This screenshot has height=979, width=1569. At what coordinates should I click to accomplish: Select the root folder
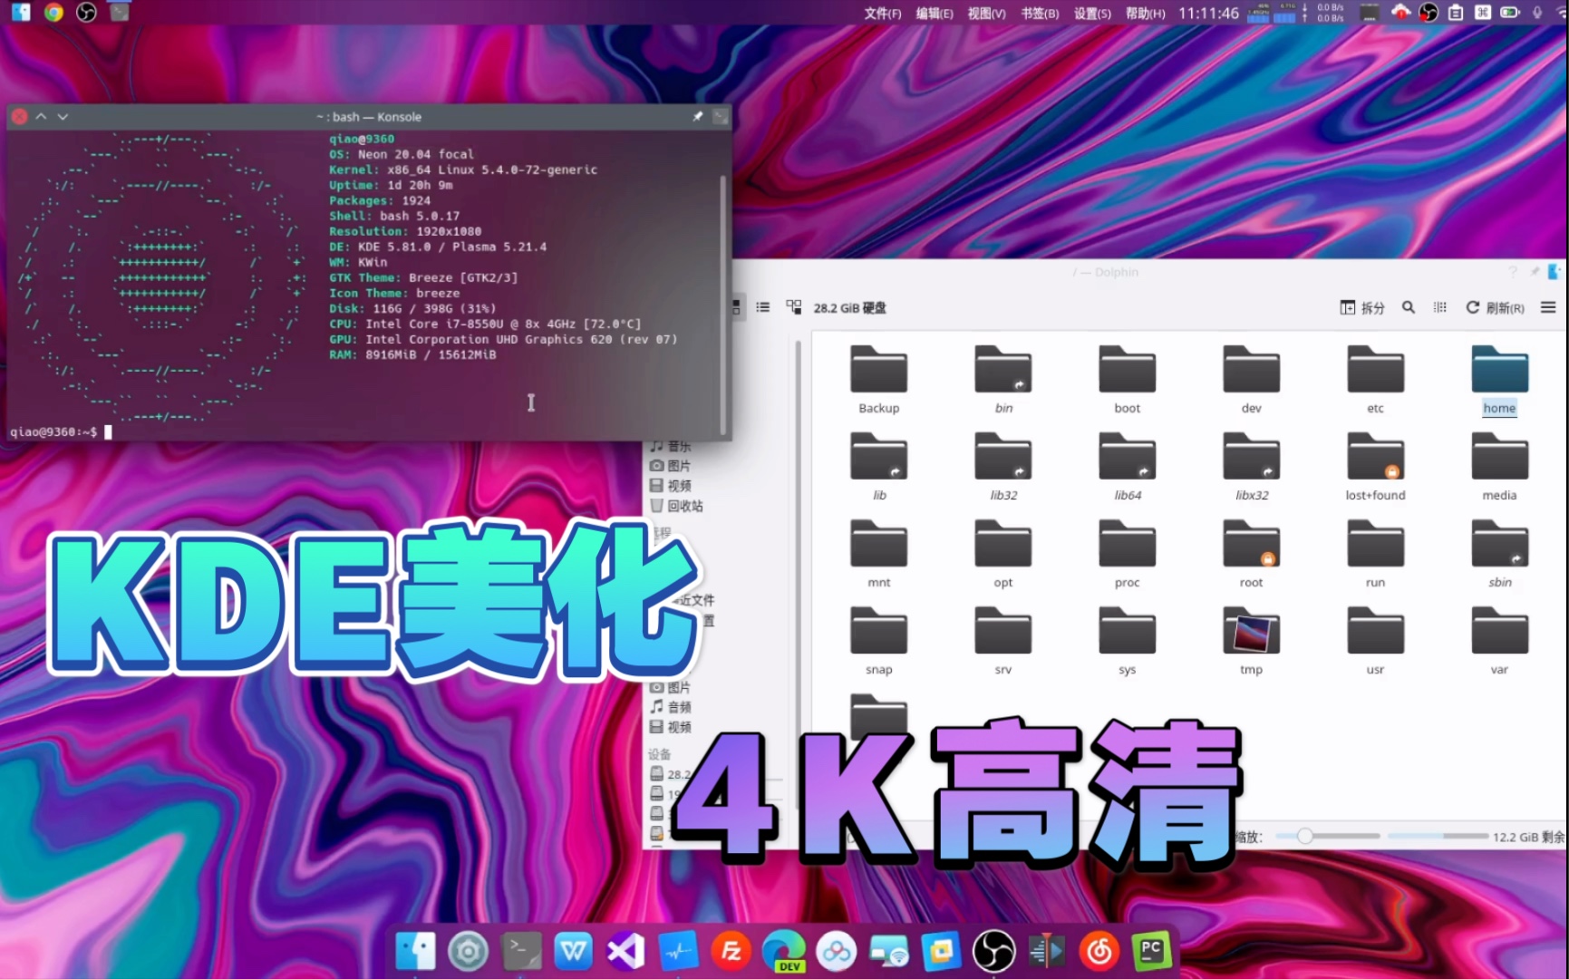[x=1251, y=555]
